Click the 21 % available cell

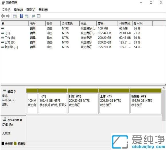(137, 33)
